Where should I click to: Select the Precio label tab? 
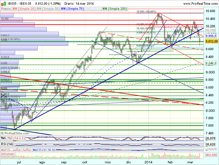click(6, 9)
